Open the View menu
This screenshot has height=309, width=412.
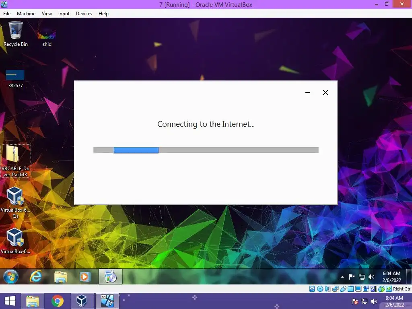pyautogui.click(x=47, y=14)
